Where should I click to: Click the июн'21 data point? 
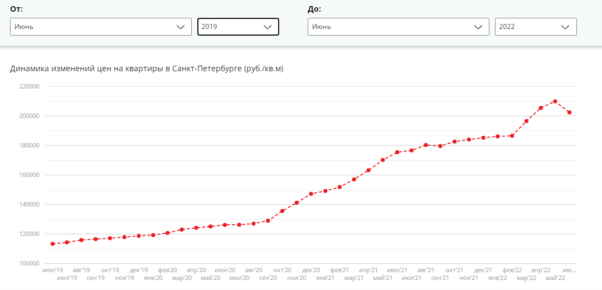pos(397,153)
